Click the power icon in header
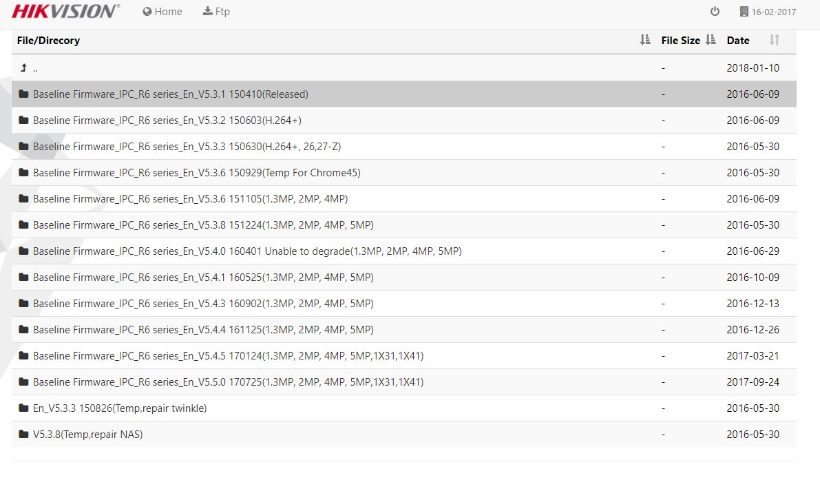820x480 pixels. [715, 12]
